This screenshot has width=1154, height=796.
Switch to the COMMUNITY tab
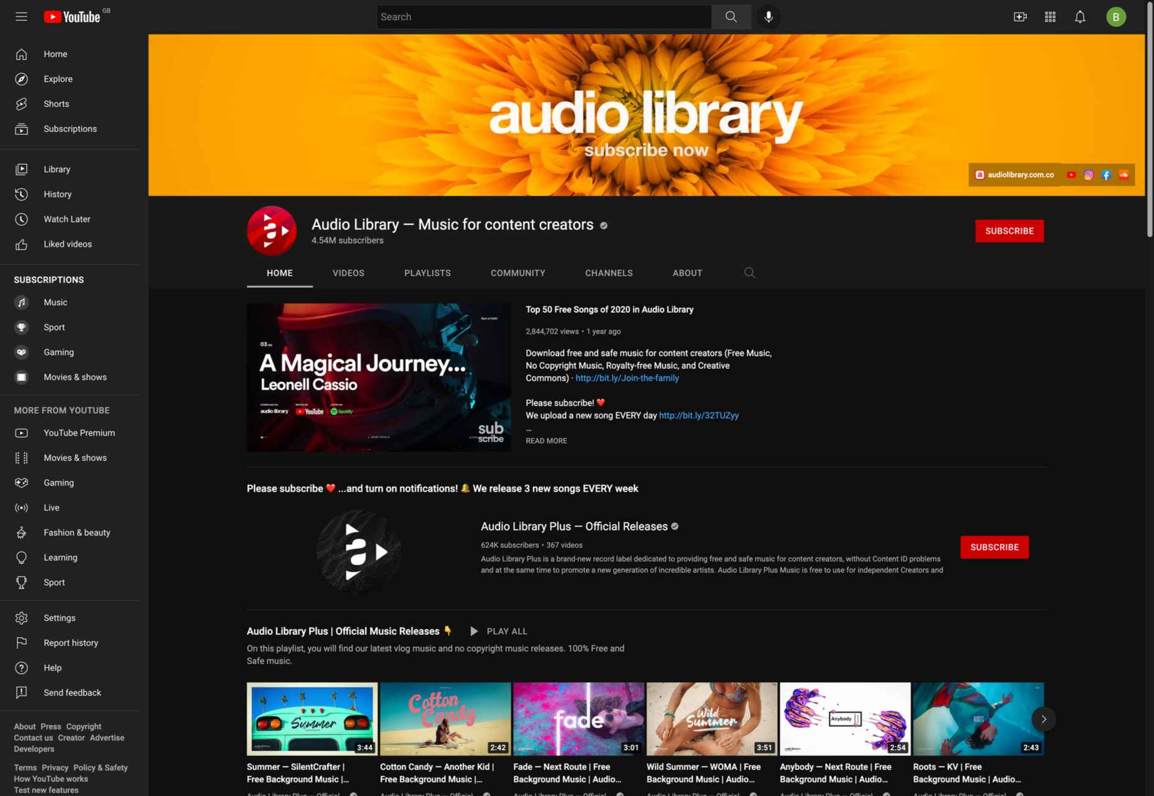[518, 273]
